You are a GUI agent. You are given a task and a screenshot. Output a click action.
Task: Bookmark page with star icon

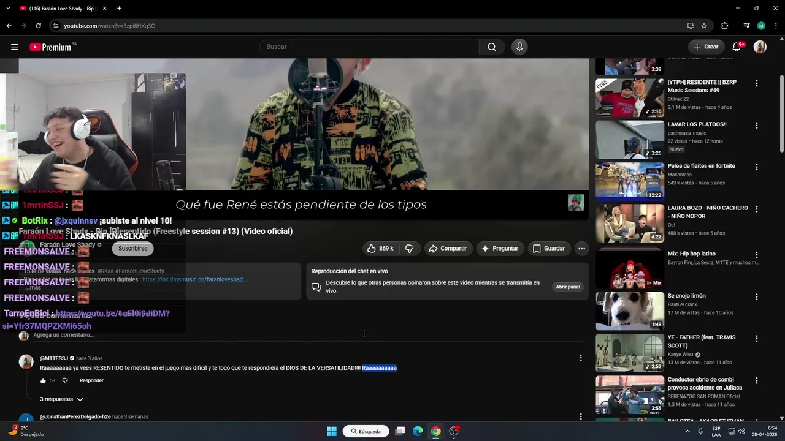point(704,26)
